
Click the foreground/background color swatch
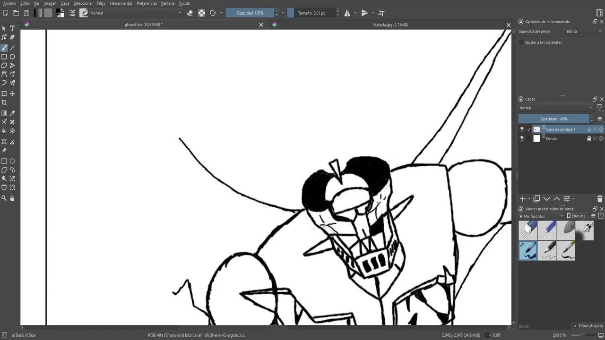click(60, 13)
